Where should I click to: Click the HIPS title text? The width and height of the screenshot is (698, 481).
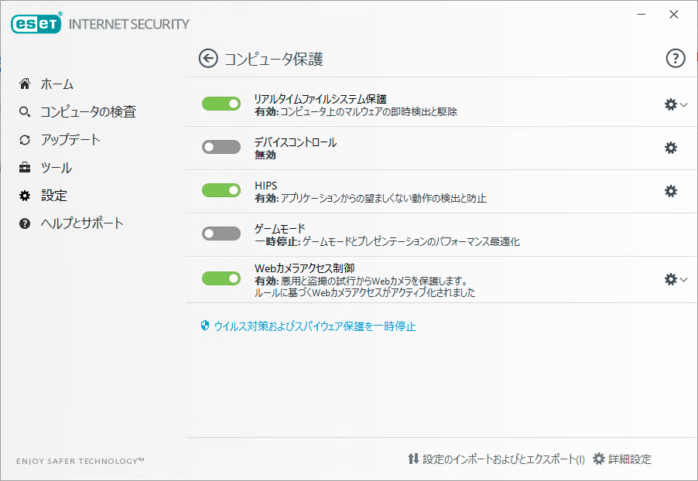pos(265,186)
